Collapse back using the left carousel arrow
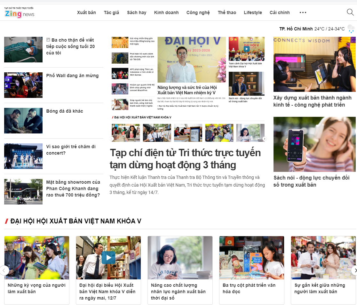This screenshot has height=305, width=357. coord(111,138)
